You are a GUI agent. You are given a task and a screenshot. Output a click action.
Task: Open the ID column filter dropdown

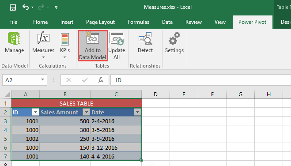click(x=35, y=112)
